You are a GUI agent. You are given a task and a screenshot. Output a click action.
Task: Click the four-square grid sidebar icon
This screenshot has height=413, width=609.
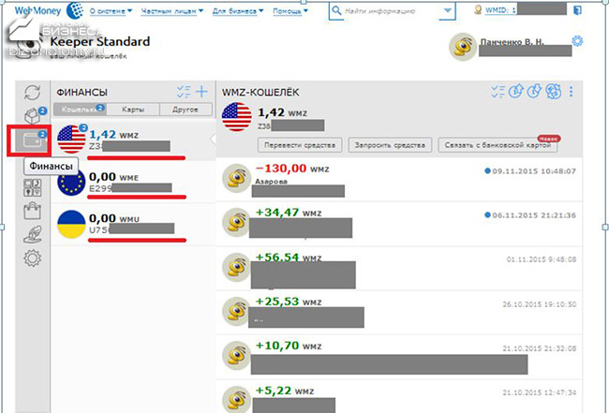pos(33,187)
